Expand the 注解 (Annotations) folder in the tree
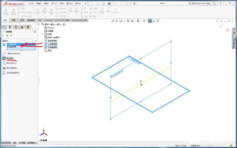237x148 pixels. coord(42,34)
